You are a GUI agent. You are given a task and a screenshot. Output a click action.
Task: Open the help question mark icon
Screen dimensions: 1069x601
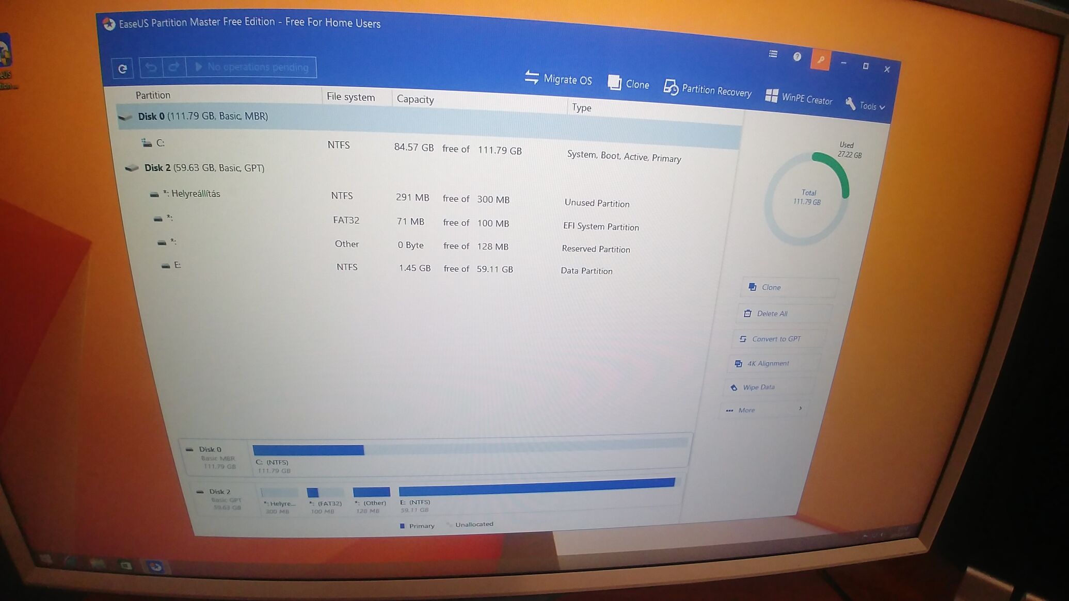click(x=797, y=57)
